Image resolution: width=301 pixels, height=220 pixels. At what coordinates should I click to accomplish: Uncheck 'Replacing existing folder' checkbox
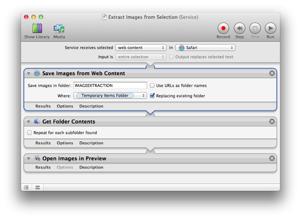pos(152,95)
